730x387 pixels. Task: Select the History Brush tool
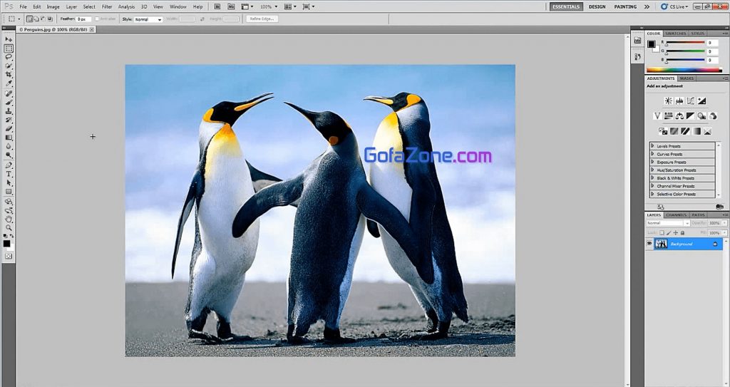(9, 120)
